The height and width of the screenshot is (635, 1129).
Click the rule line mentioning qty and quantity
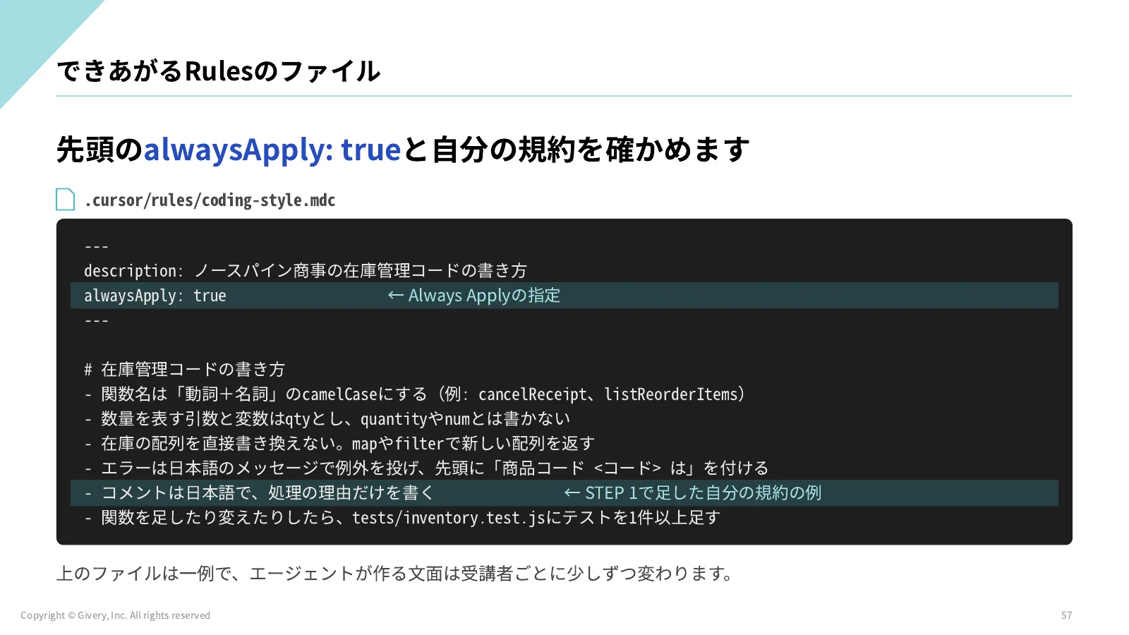(327, 419)
